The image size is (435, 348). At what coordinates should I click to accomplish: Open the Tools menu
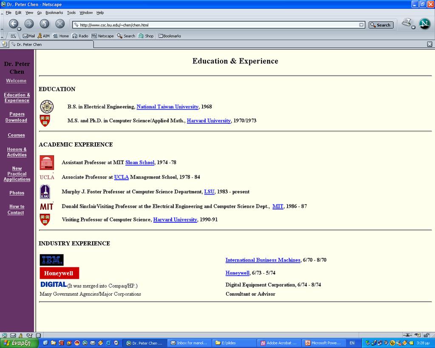(x=71, y=12)
